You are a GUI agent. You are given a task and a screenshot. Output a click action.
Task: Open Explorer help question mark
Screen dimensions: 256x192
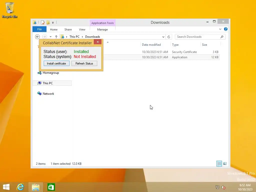point(226,29)
